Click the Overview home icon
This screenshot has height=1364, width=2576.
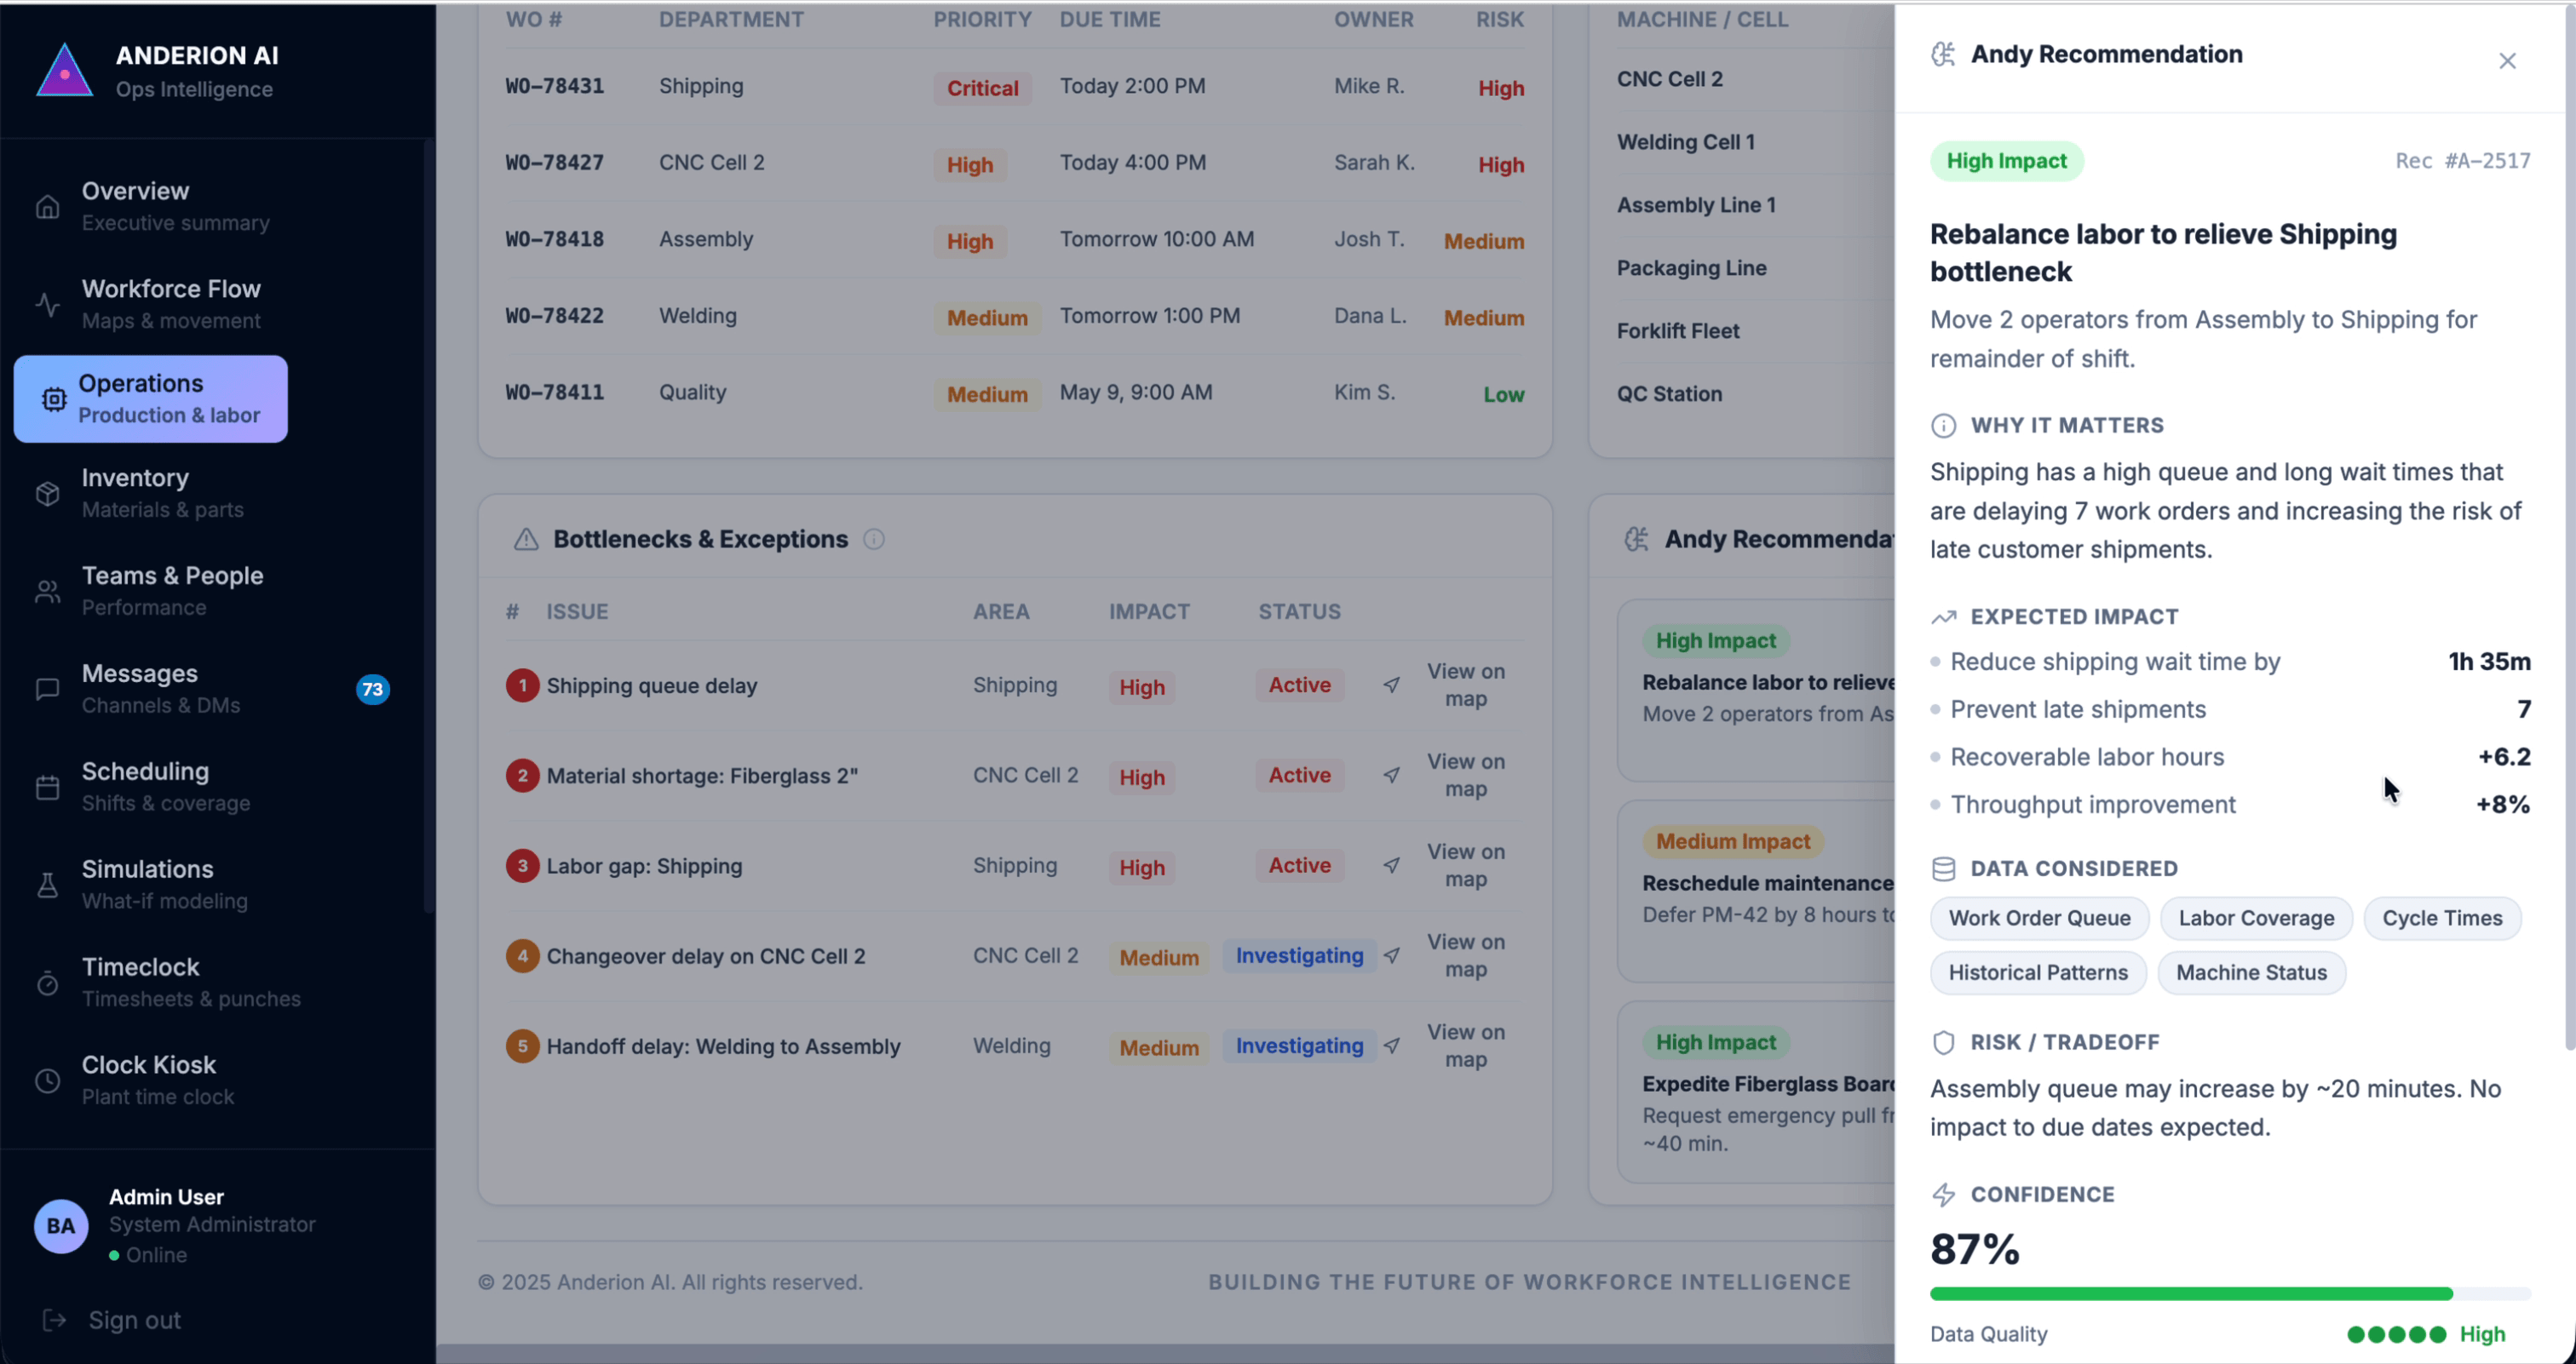(48, 207)
